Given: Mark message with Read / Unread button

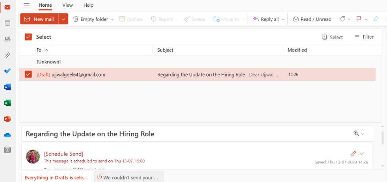Looking at the screenshot, I should pos(312,19).
